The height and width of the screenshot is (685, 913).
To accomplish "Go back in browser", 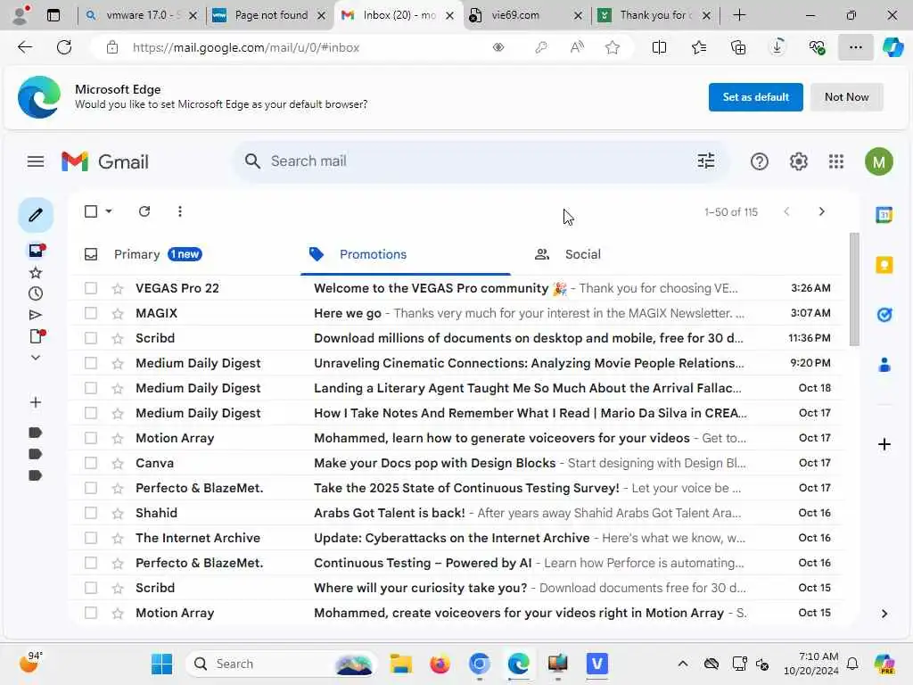I will tap(25, 47).
